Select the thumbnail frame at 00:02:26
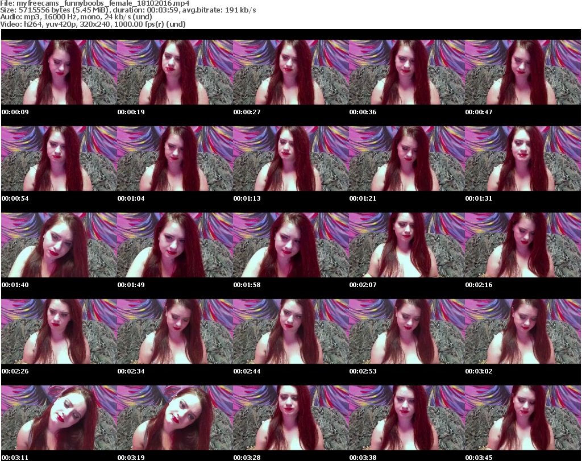Viewport: 582px width, 461px height. tap(59, 331)
